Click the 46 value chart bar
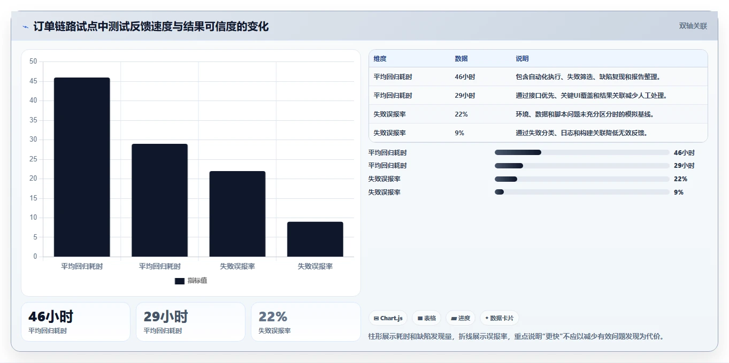Viewport: 729px width, 363px height. click(x=82, y=167)
